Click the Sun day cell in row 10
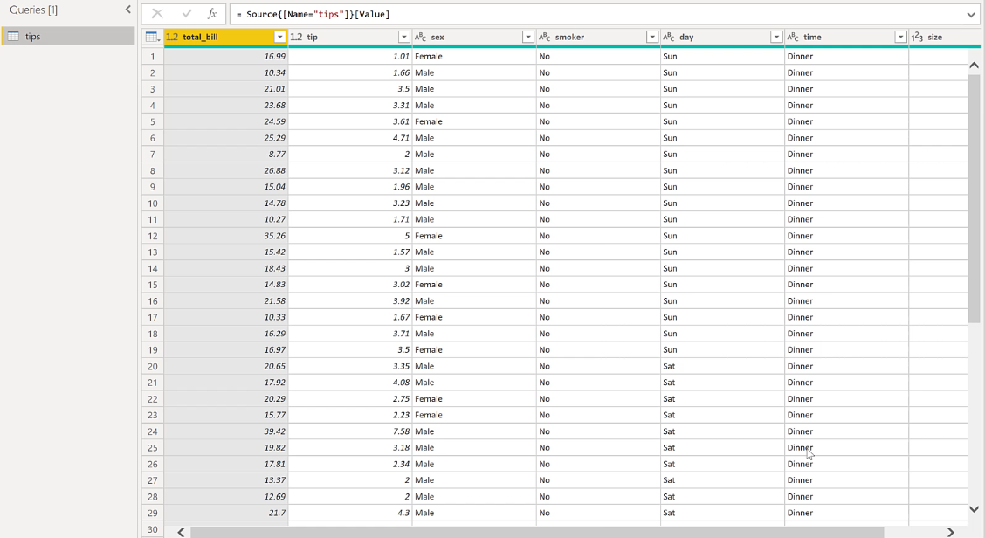The image size is (985, 538). coord(722,203)
